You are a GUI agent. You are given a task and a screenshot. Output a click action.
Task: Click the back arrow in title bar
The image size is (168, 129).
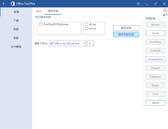[4, 4]
